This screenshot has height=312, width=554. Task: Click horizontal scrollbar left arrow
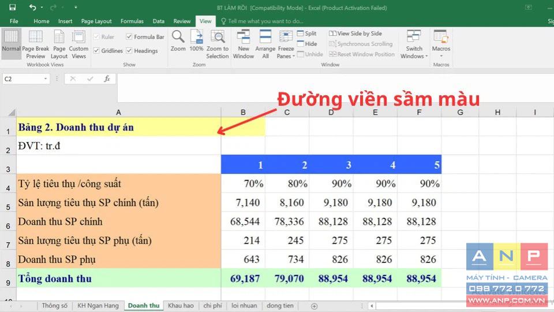[x=372, y=306]
